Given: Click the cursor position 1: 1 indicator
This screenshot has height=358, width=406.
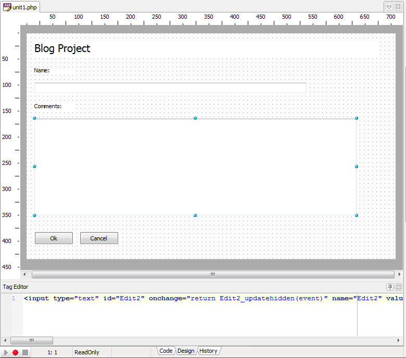Looking at the screenshot, I should tap(52, 352).
